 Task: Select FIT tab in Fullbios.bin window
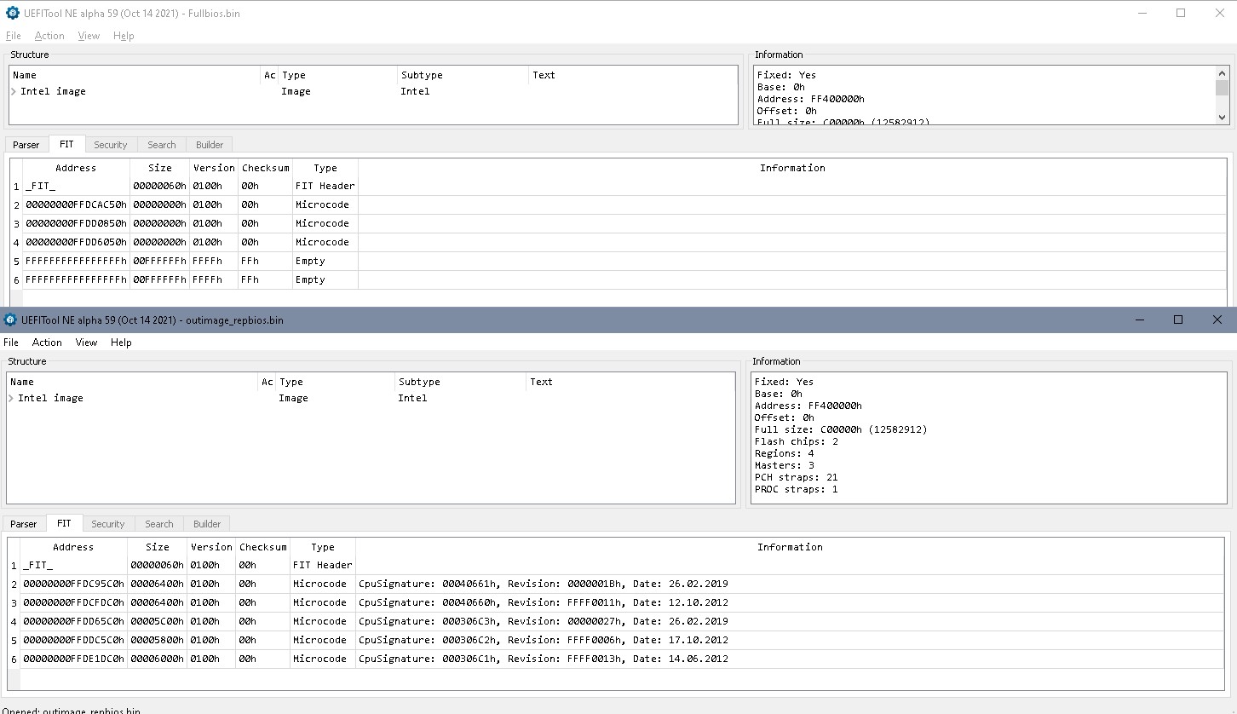(66, 144)
